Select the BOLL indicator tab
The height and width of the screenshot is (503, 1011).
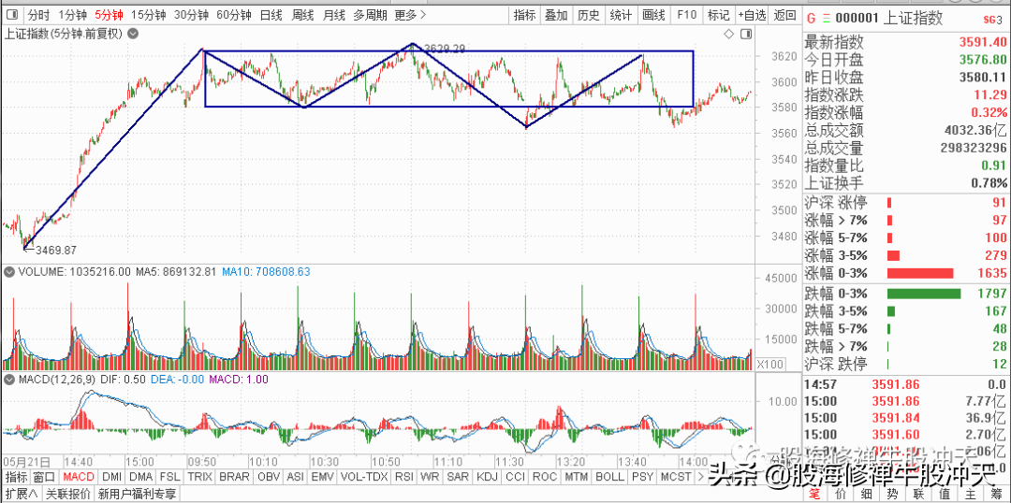[609, 477]
